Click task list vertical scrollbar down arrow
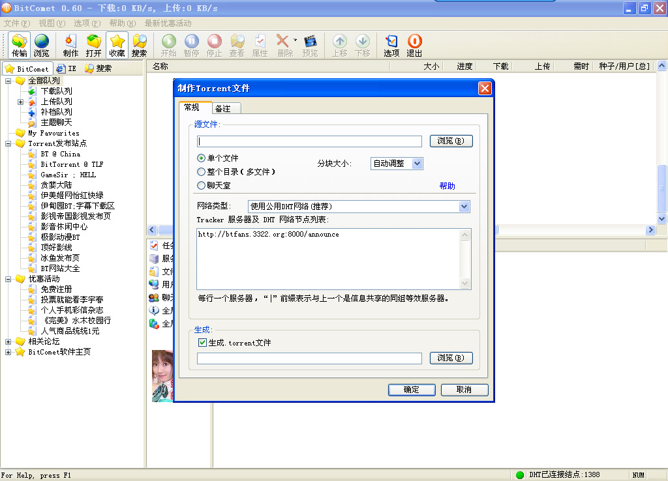Viewport: 668px width, 481px height. tap(661, 219)
